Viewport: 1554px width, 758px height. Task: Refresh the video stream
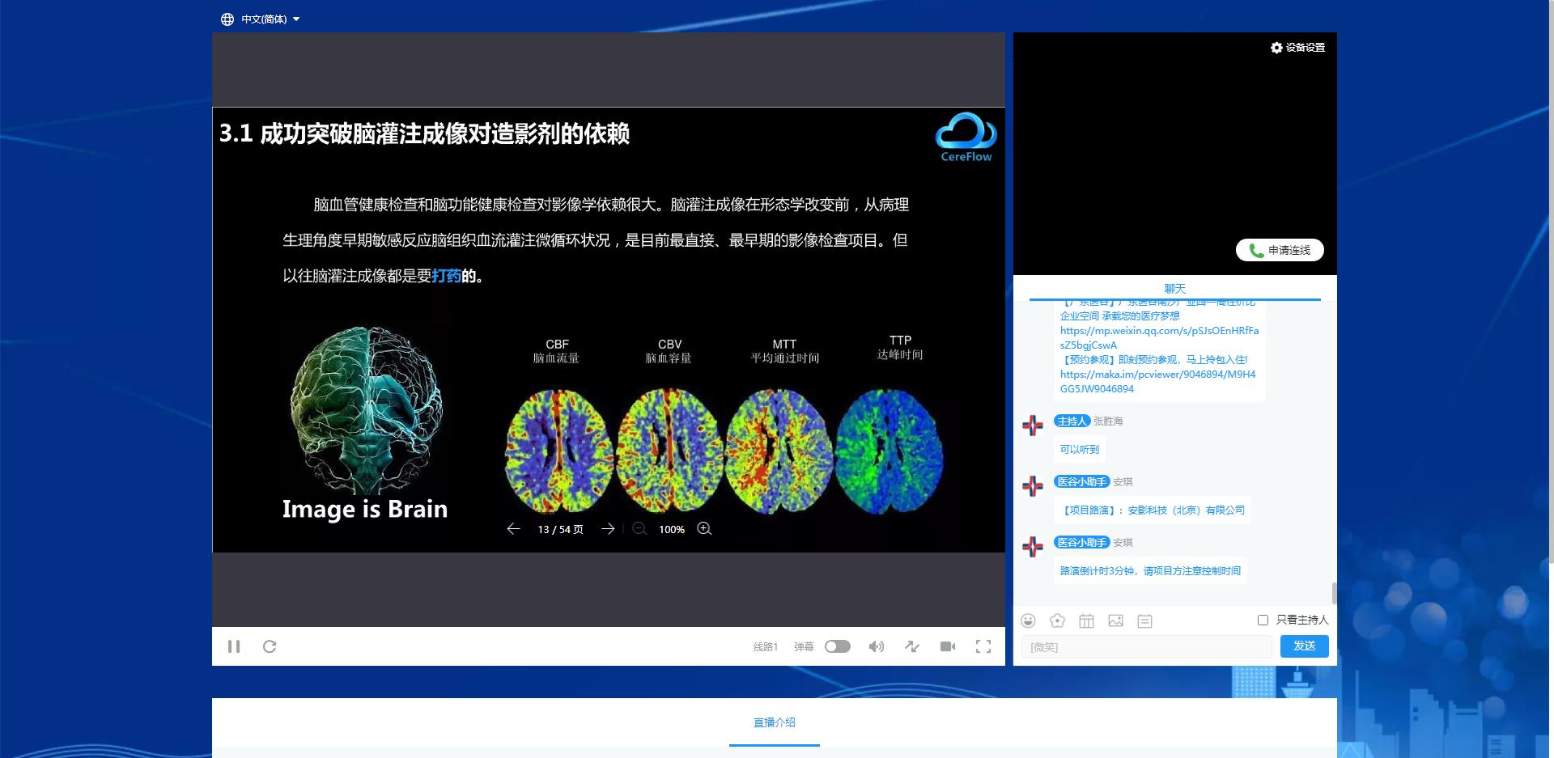[x=270, y=646]
